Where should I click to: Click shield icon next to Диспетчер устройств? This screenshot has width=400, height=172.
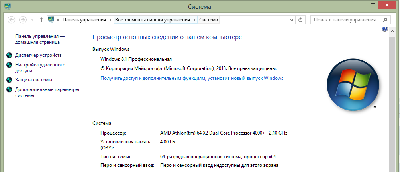tap(9, 55)
